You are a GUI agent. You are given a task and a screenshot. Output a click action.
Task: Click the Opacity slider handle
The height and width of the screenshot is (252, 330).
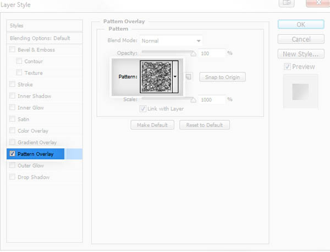click(193, 54)
